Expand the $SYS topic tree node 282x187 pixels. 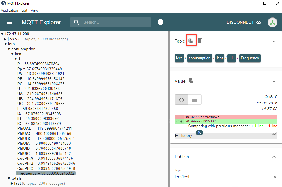tap(5, 39)
